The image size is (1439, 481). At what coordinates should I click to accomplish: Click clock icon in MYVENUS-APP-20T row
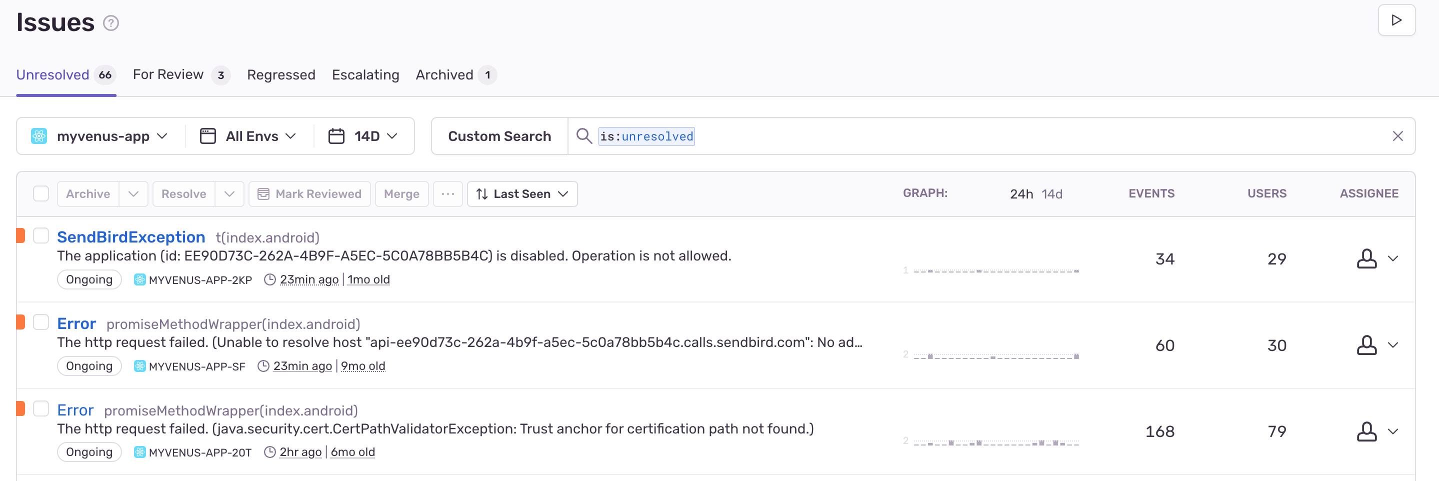(x=270, y=452)
